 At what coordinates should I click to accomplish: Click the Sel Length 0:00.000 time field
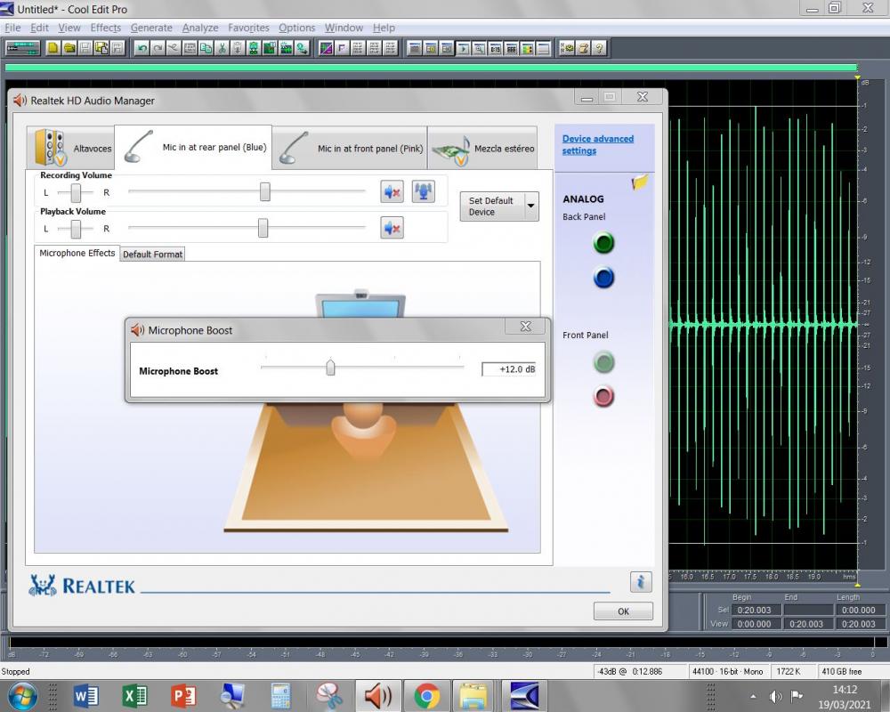pyautogui.click(x=858, y=611)
